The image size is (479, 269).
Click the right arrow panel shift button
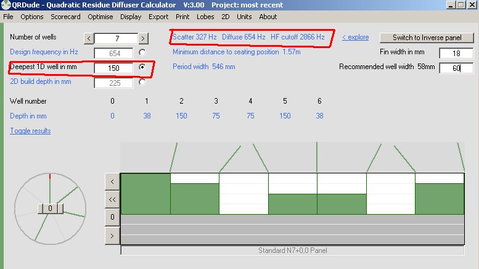112,236
